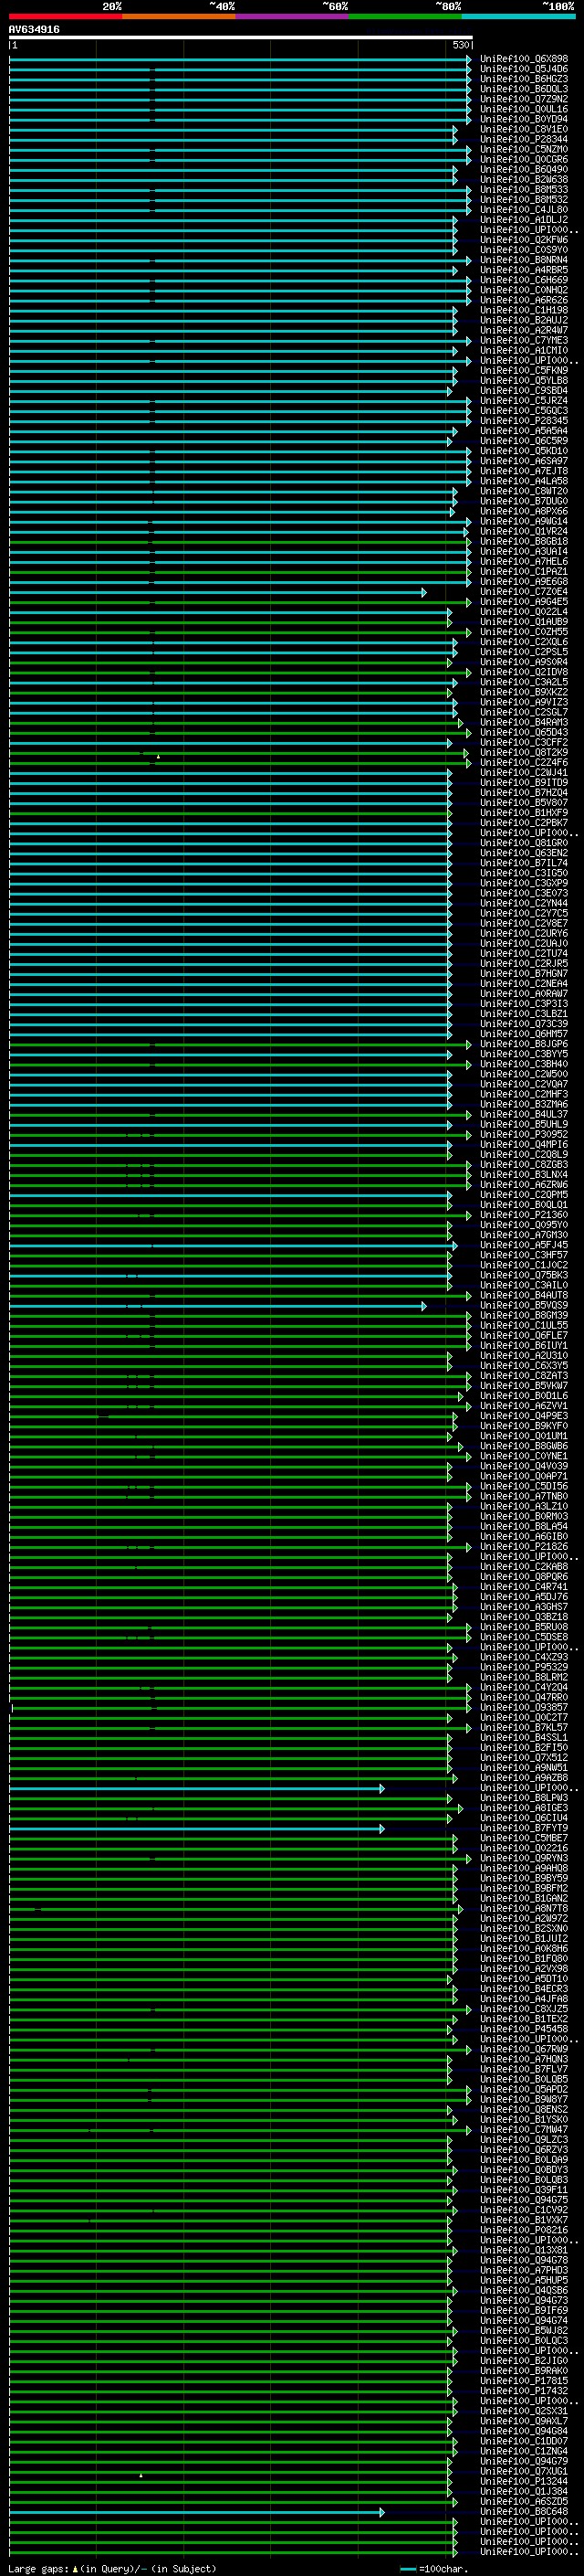
Task: Click the 530 end-of-scale label
Action: (x=460, y=45)
